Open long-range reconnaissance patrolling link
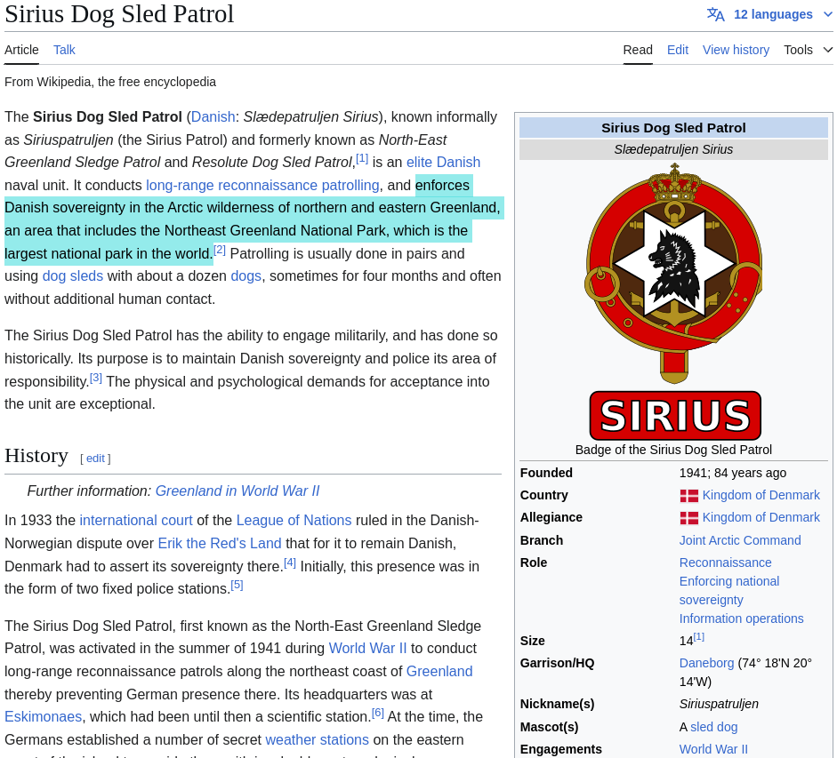 point(262,185)
